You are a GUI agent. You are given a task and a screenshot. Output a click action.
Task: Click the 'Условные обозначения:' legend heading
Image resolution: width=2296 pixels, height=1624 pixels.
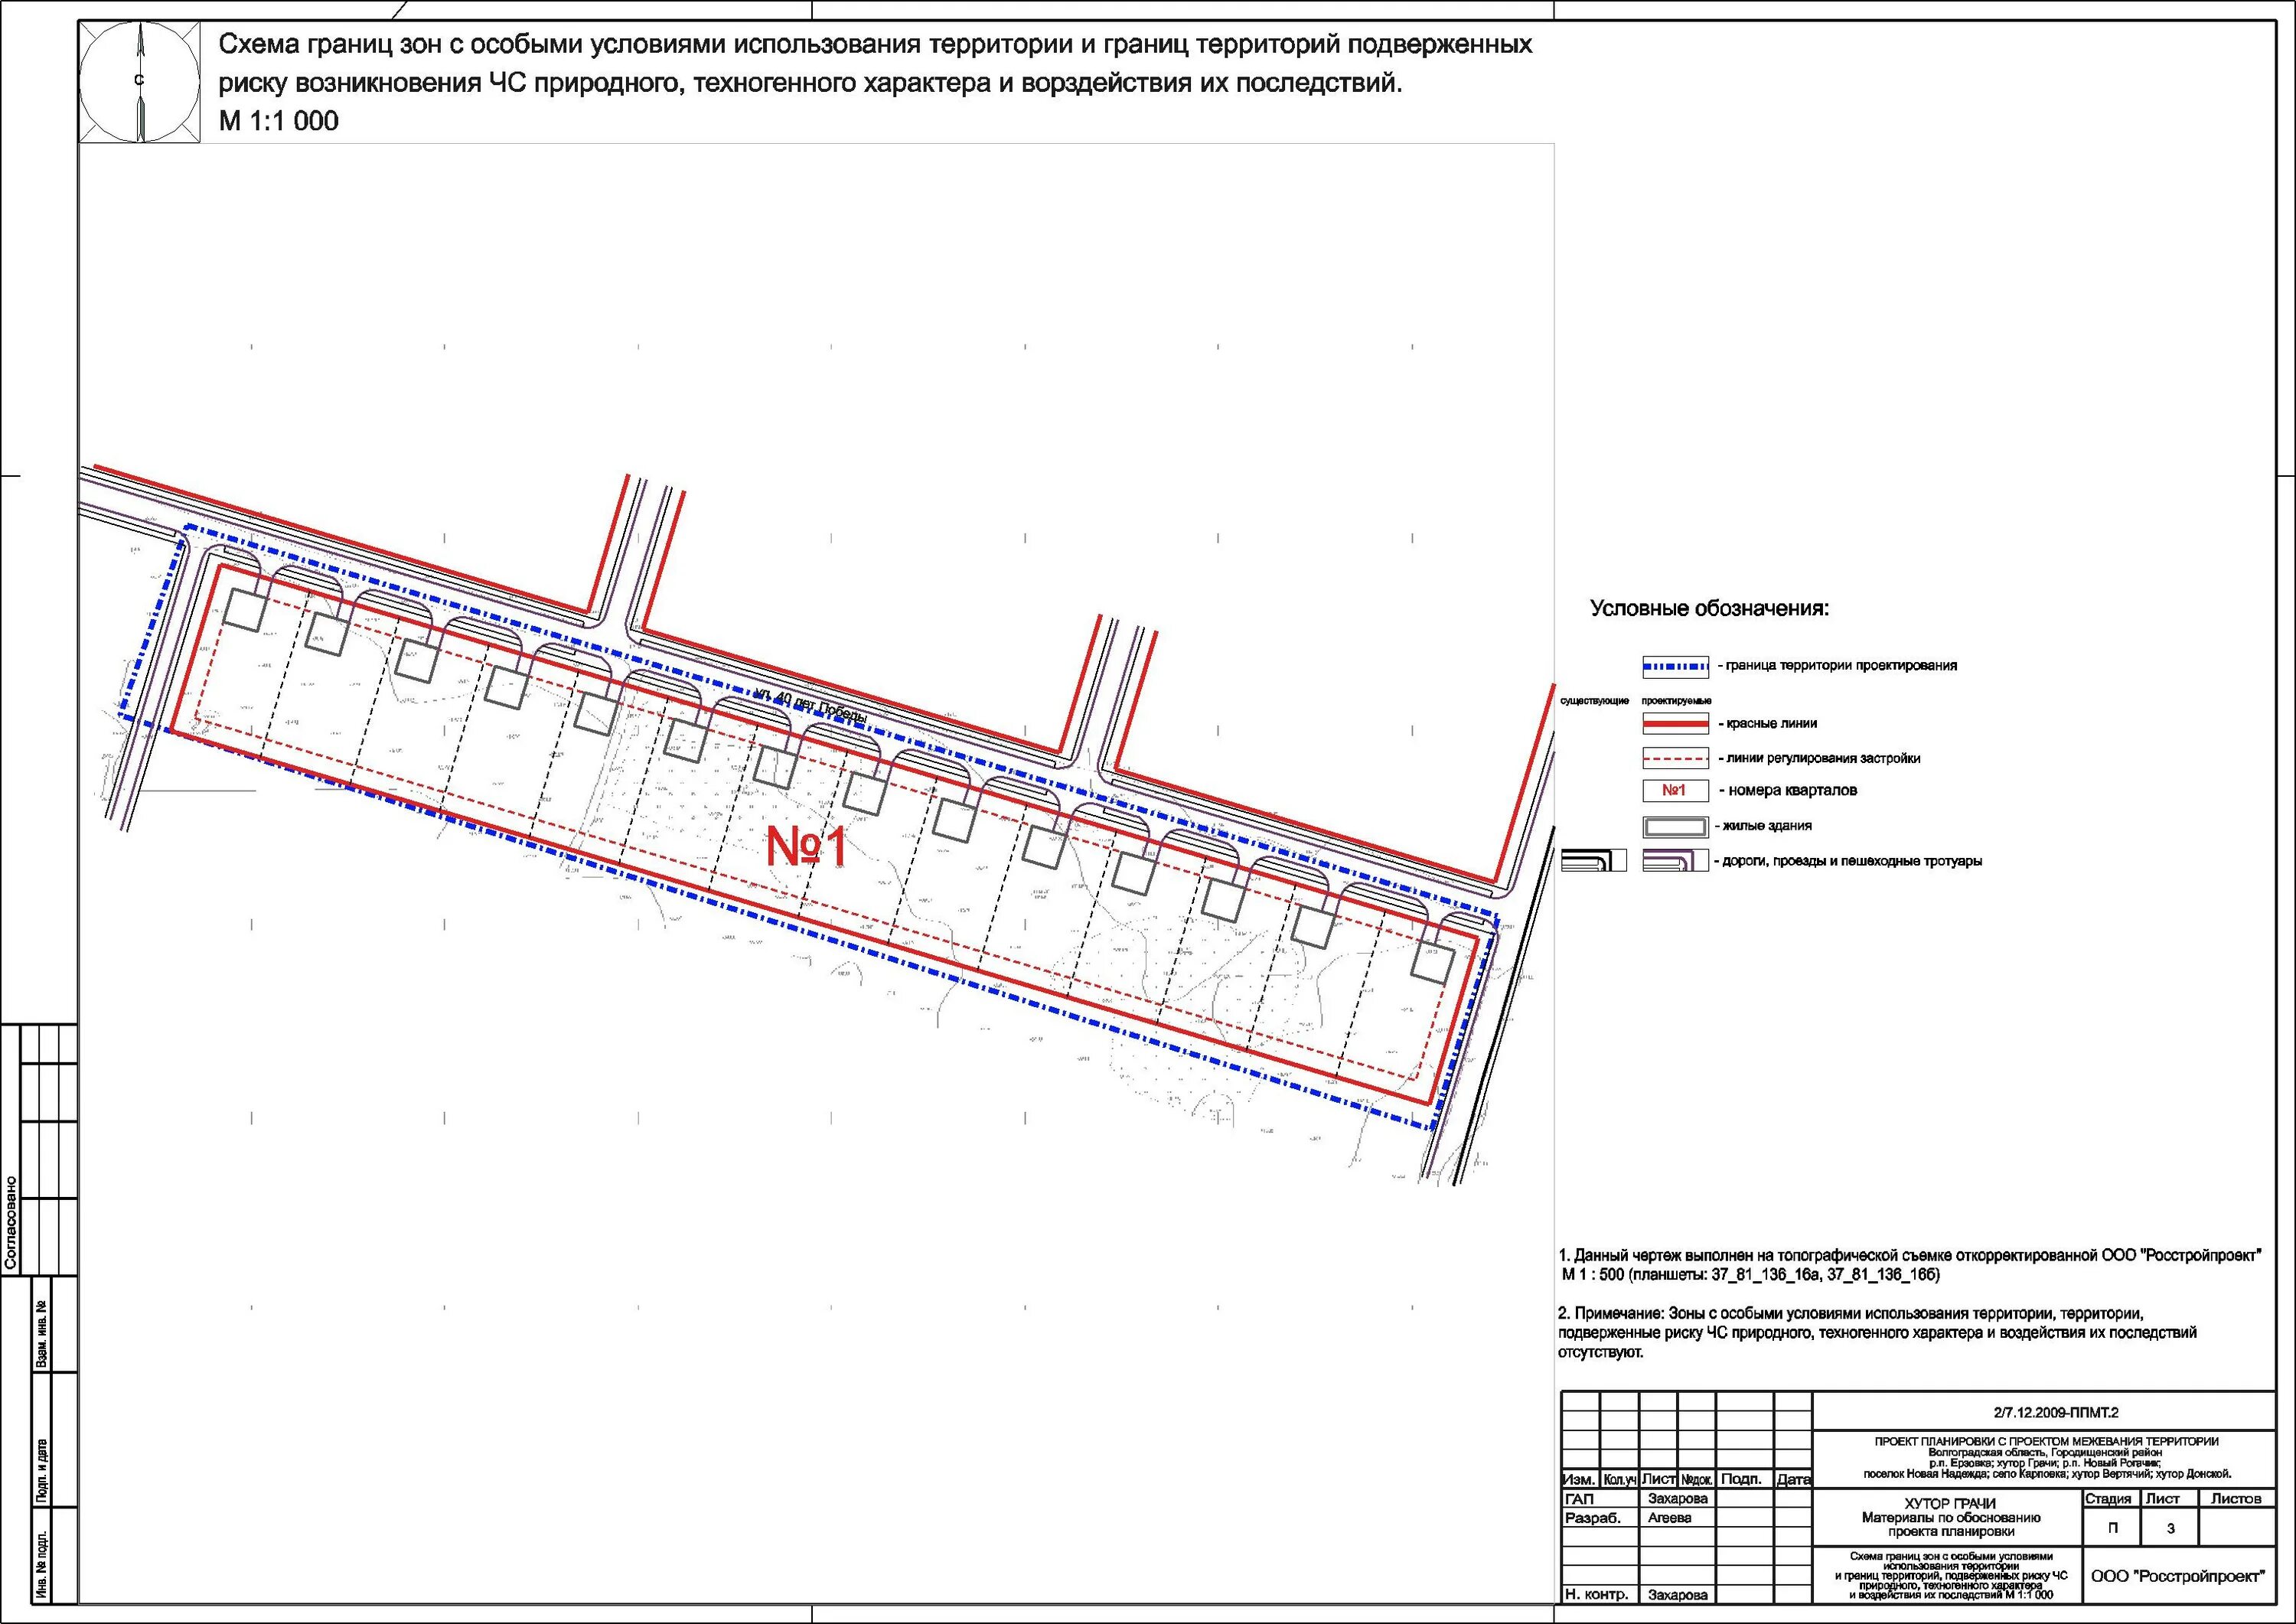pyautogui.click(x=1709, y=609)
